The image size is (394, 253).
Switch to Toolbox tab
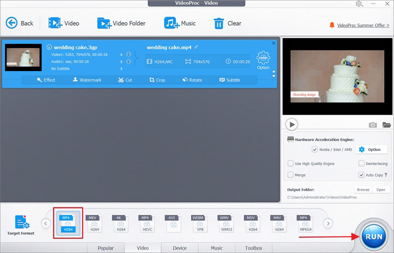pos(253,248)
